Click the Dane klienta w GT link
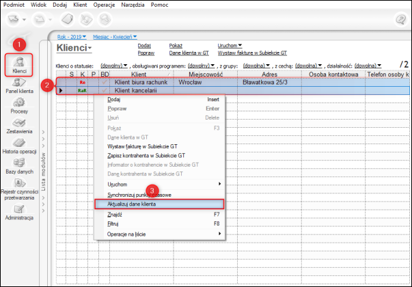The width and height of the screenshot is (412, 287). [x=189, y=53]
